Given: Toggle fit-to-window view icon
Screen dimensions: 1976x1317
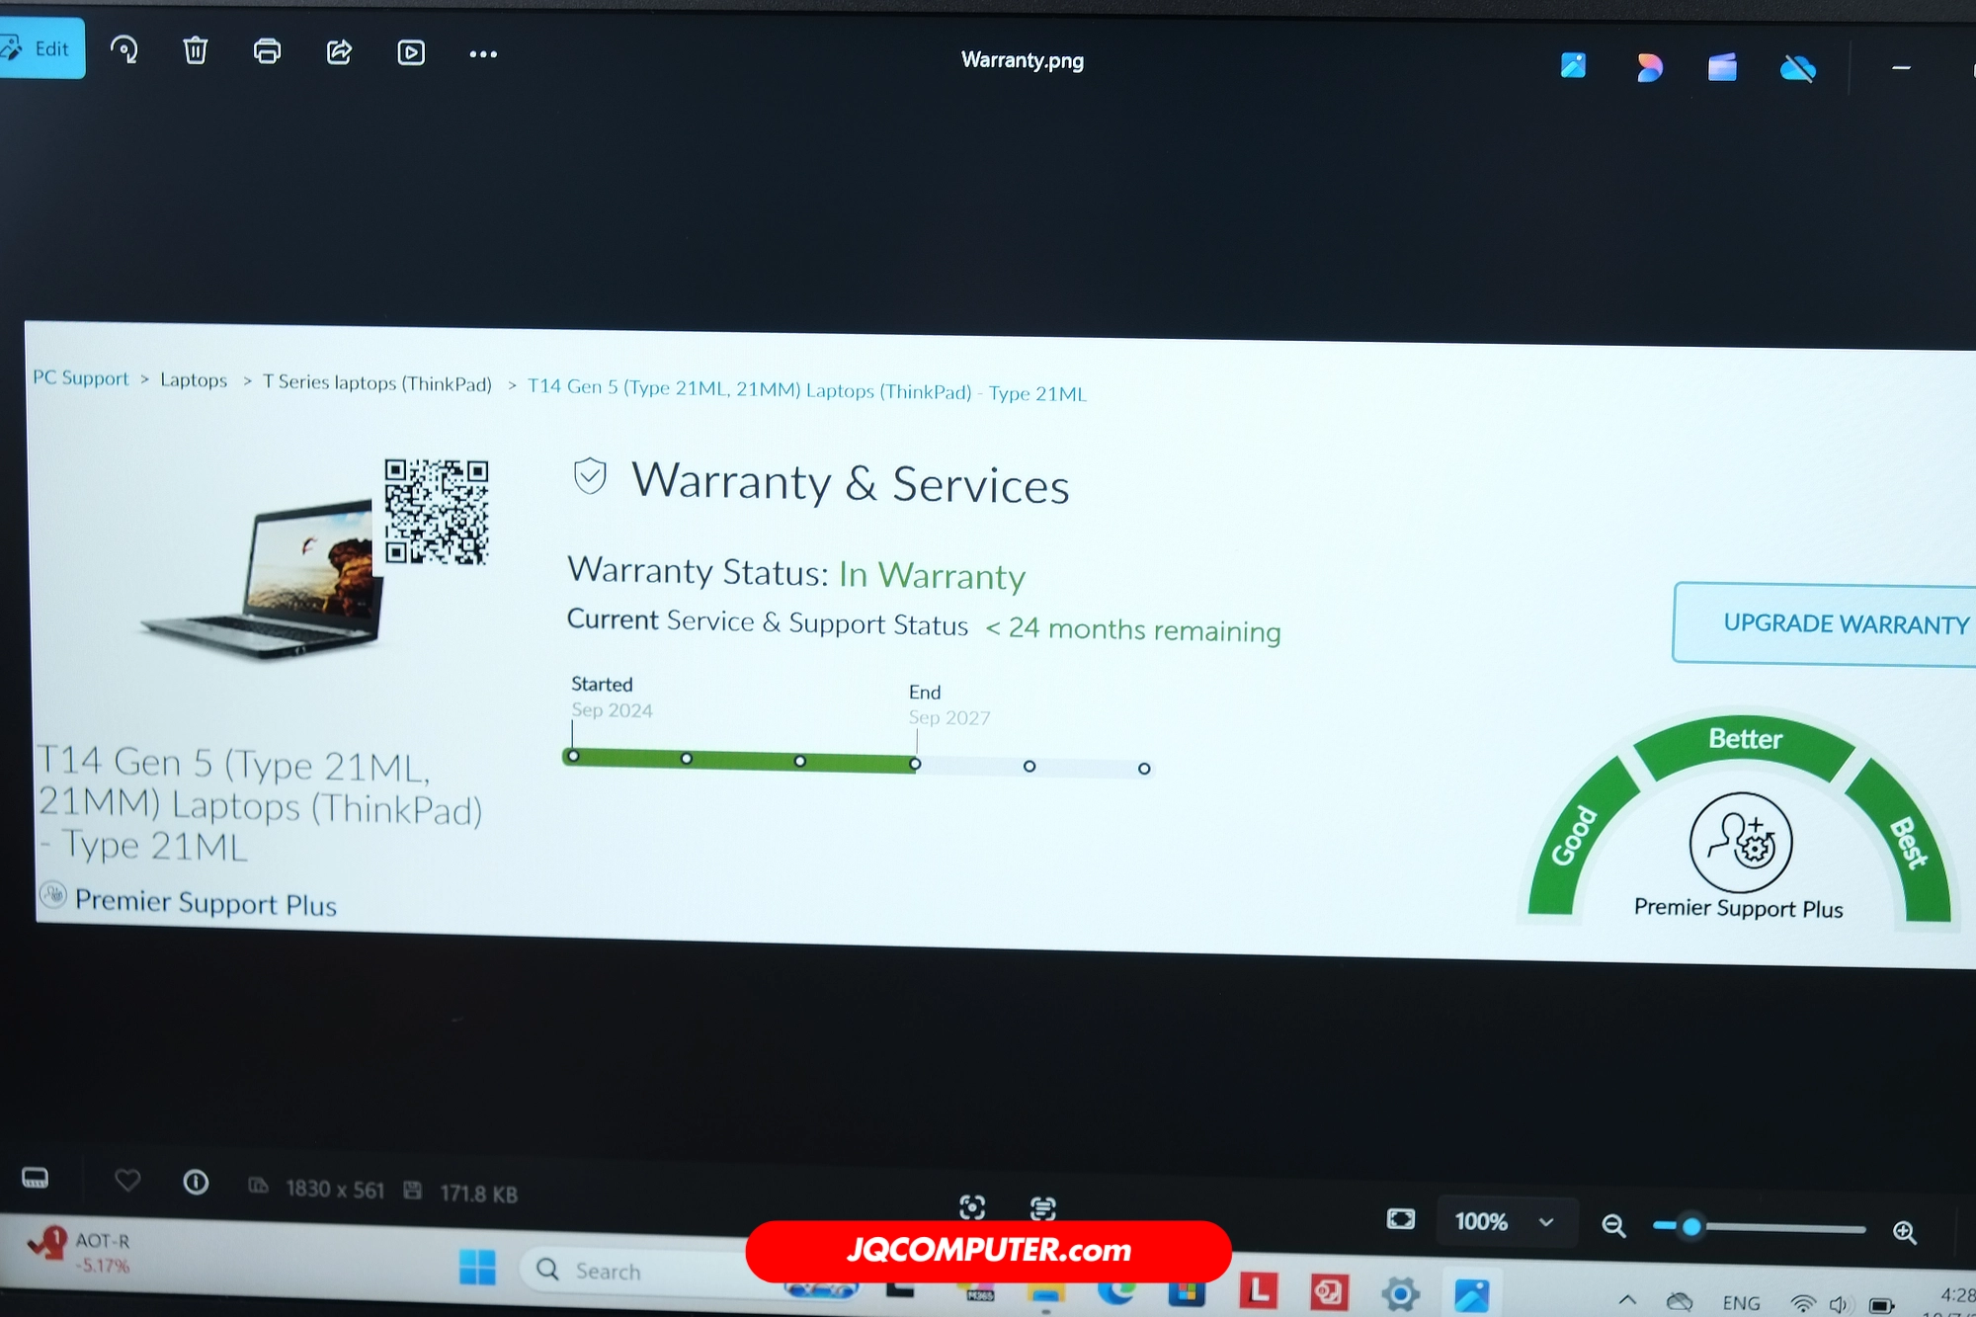Looking at the screenshot, I should click(x=1400, y=1218).
